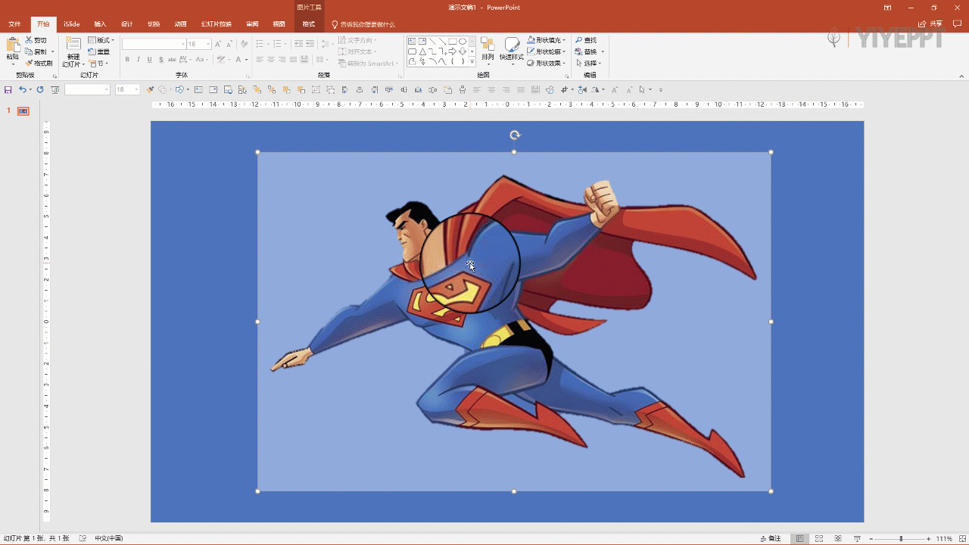Switch to the iSlide tab

coord(71,24)
